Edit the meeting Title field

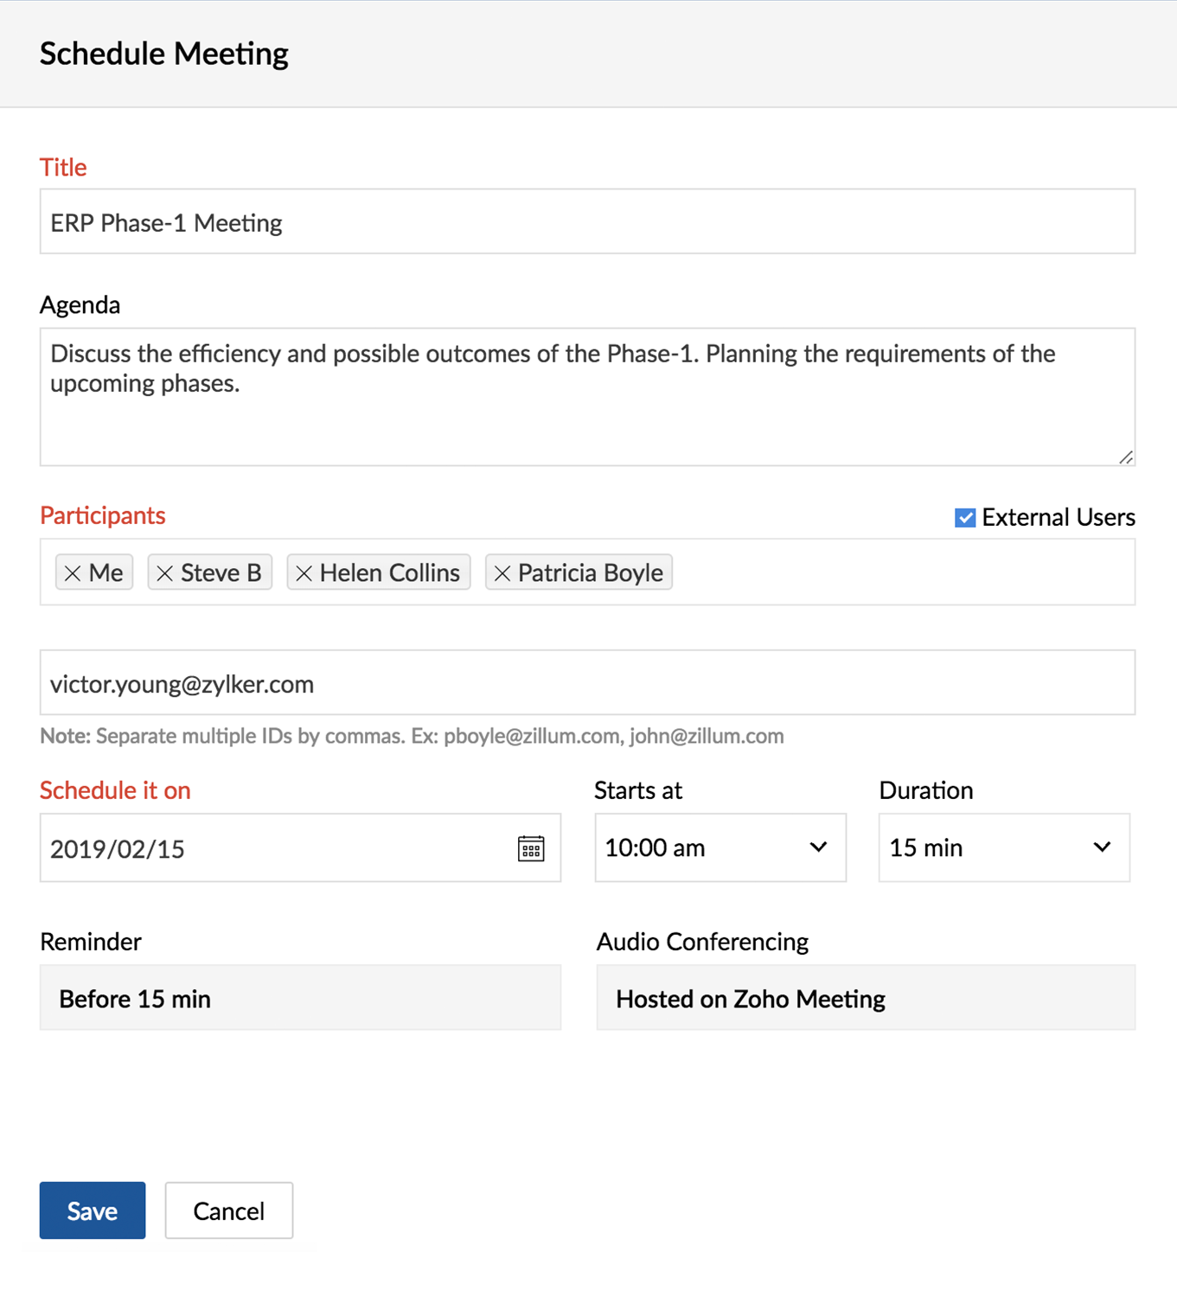tap(587, 221)
